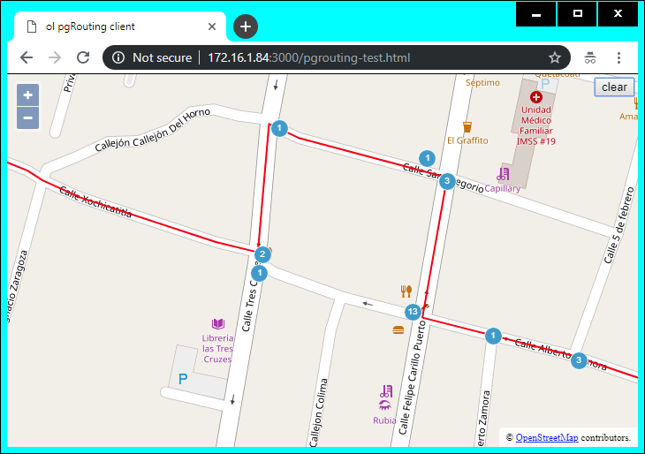Screen dimensions: 645x454
Task: Click the El Graffito label text
Action: coord(467,140)
